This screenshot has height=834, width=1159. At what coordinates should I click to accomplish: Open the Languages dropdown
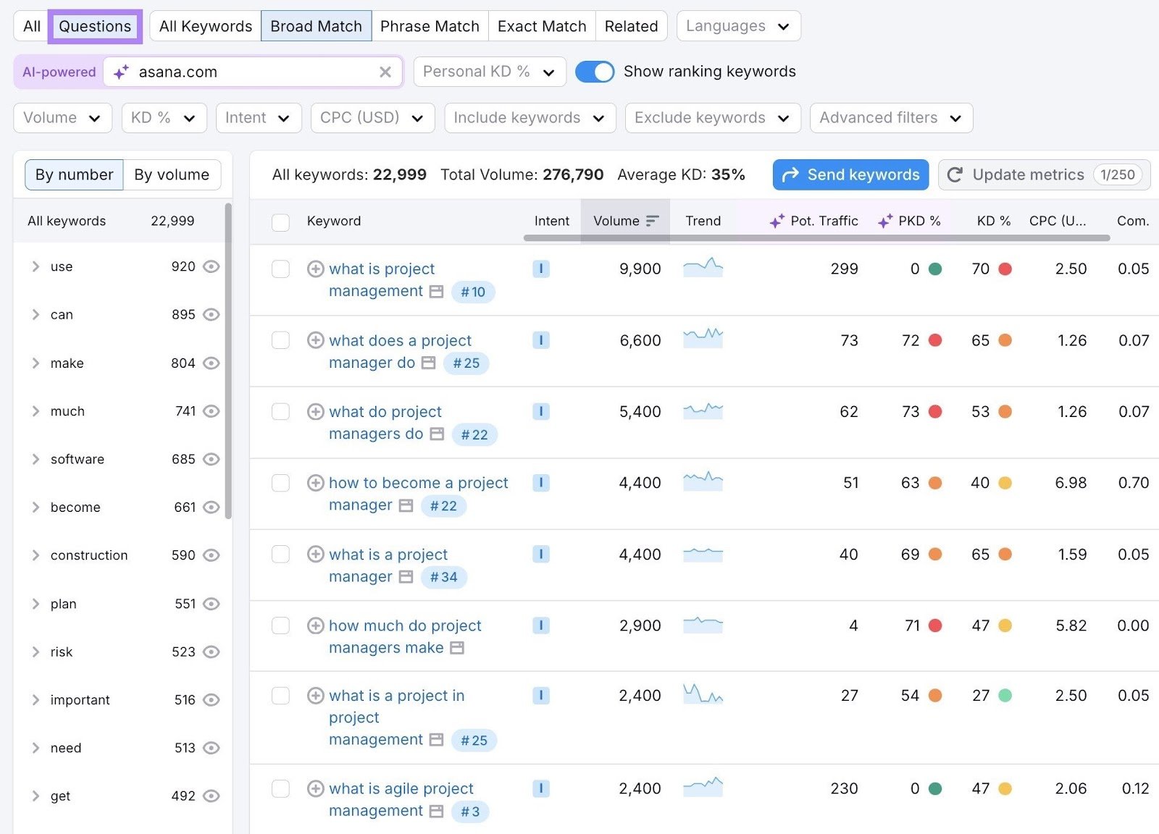[x=737, y=26]
